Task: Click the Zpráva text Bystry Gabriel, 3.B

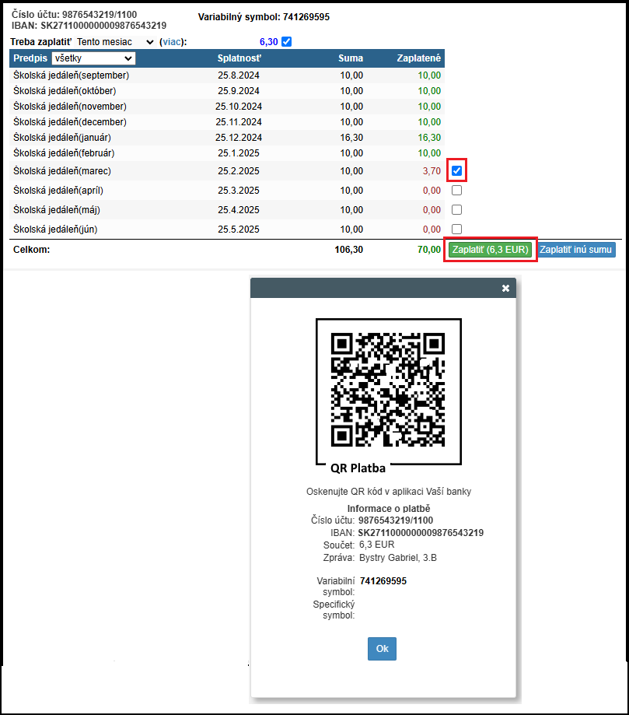Action: [x=398, y=558]
